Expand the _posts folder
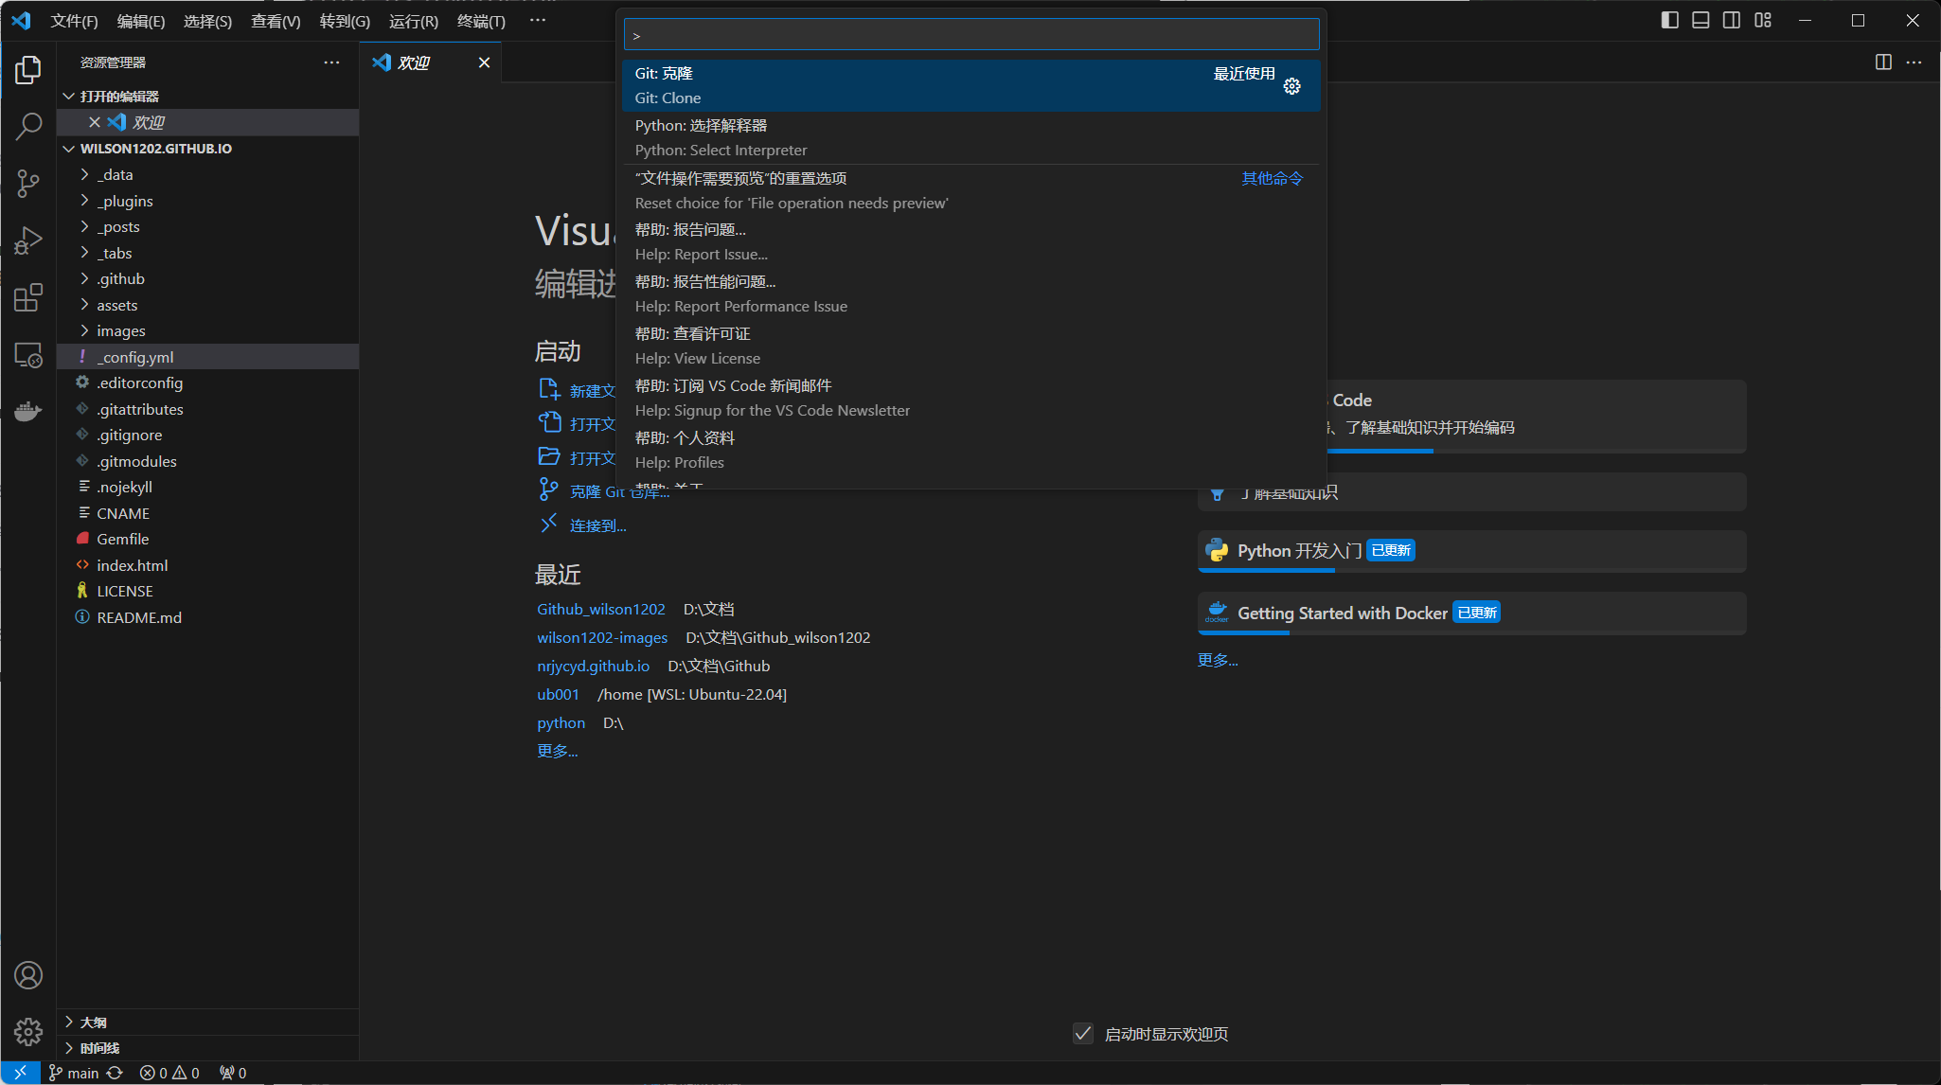Viewport: 1941px width, 1085px height. point(117,226)
